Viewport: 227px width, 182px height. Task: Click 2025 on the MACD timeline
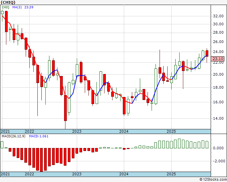(171, 174)
